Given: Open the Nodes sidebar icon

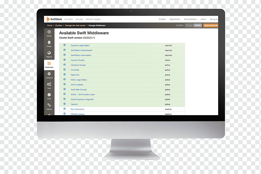Looking at the screenshot, I should 49,42.
